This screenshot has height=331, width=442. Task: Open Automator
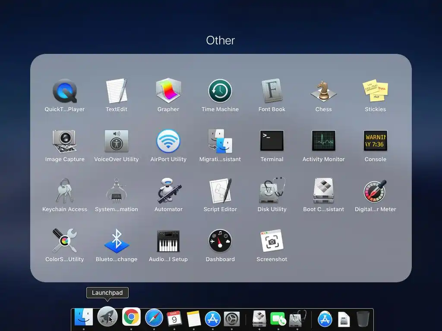[168, 190]
